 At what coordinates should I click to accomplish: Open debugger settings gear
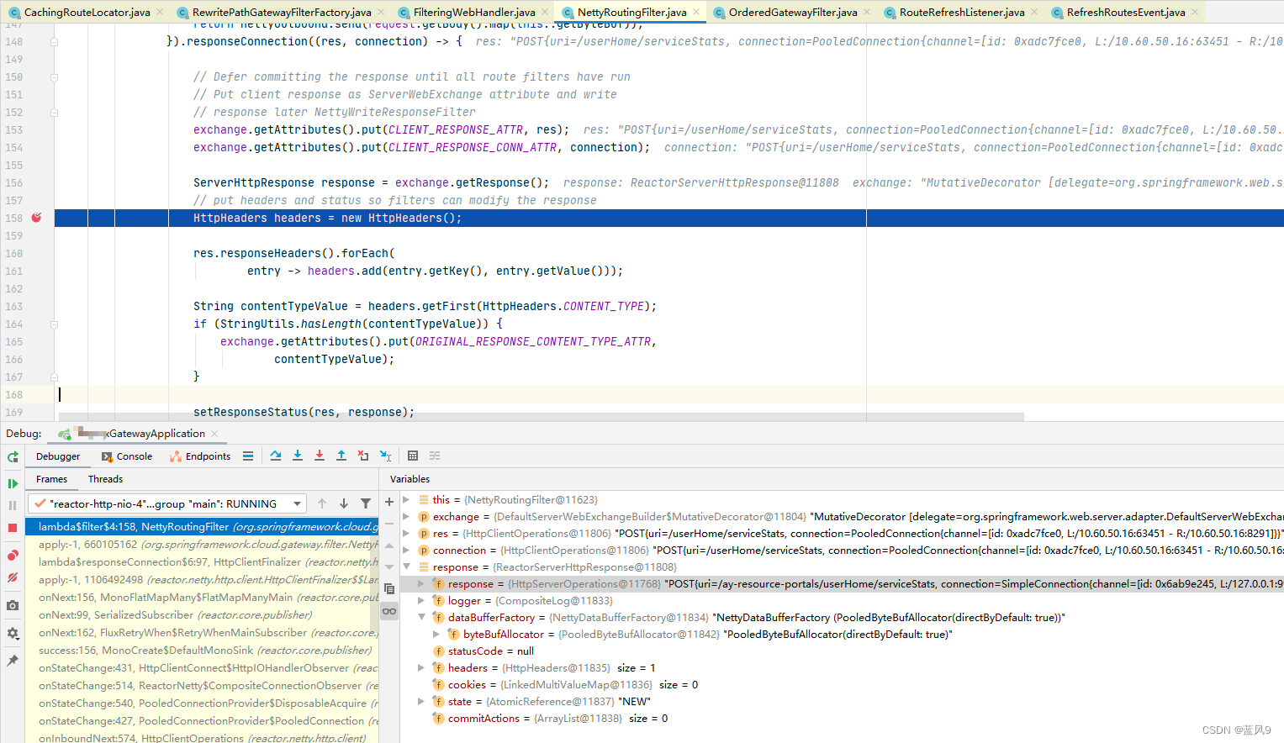(x=13, y=633)
